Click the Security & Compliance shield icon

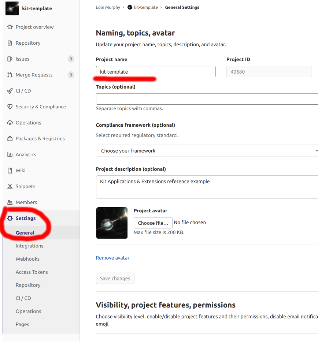point(10,107)
